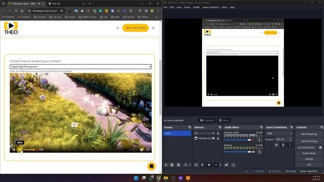Adjust the THEOplayer volume slider
Viewport: 324px width, 182px height.
coord(29,150)
